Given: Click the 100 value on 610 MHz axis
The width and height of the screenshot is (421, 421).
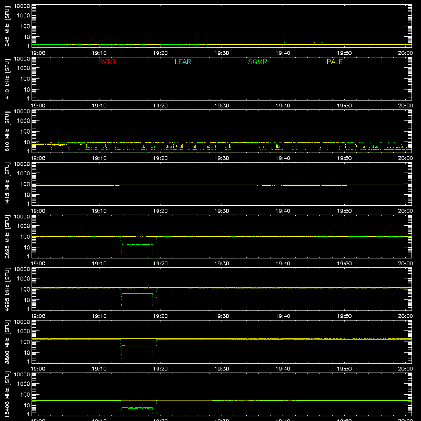Looking at the screenshot, I should coord(25,132).
